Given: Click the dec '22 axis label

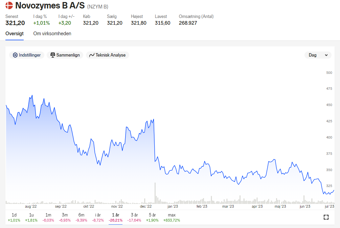Looking at the screenshot, I should tap(146, 206).
